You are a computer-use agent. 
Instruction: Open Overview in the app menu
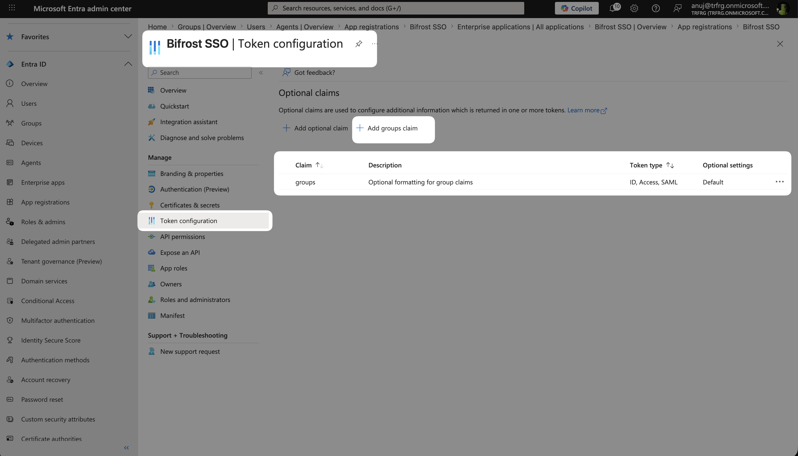(173, 90)
